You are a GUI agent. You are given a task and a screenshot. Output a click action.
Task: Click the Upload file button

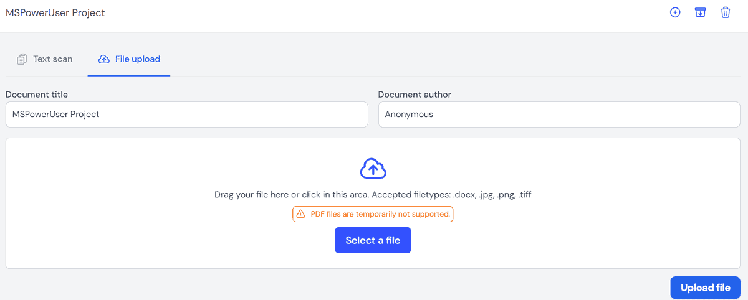[705, 288]
